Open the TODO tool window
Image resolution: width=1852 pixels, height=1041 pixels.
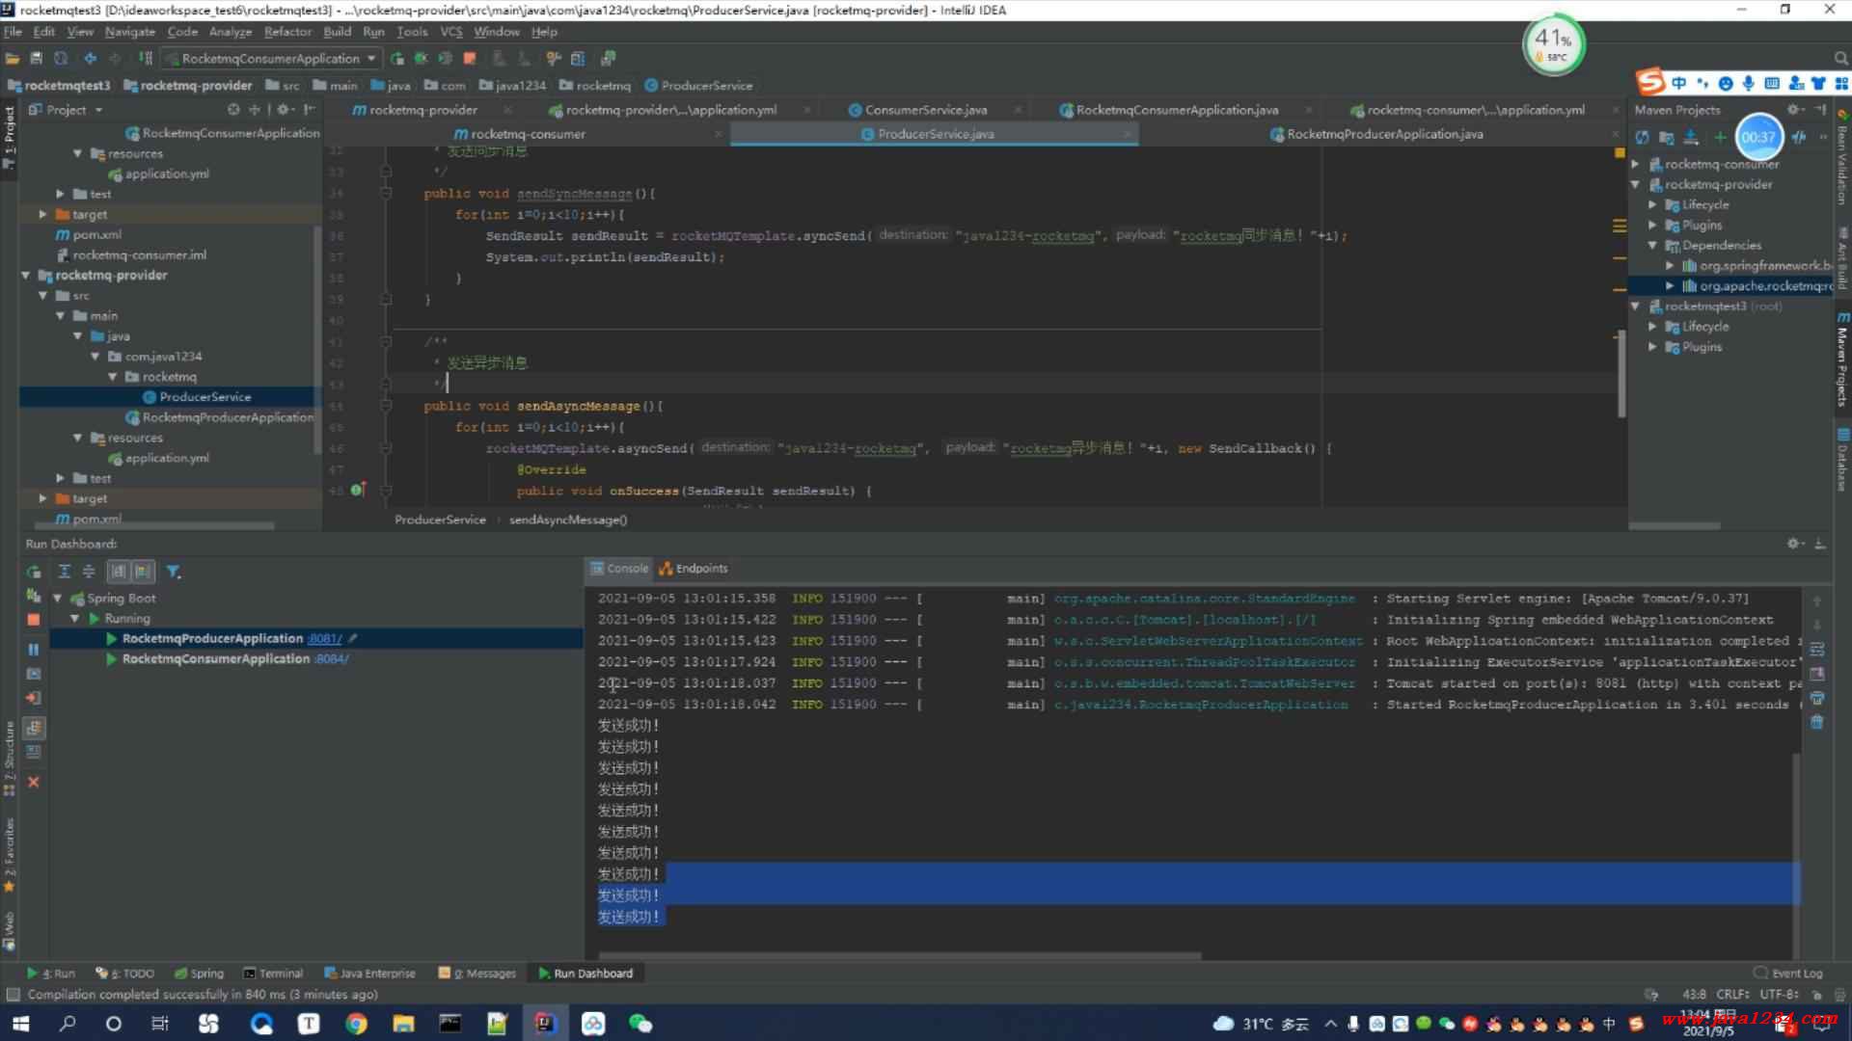click(125, 974)
